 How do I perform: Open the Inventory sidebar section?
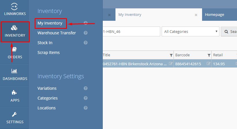tap(15, 32)
